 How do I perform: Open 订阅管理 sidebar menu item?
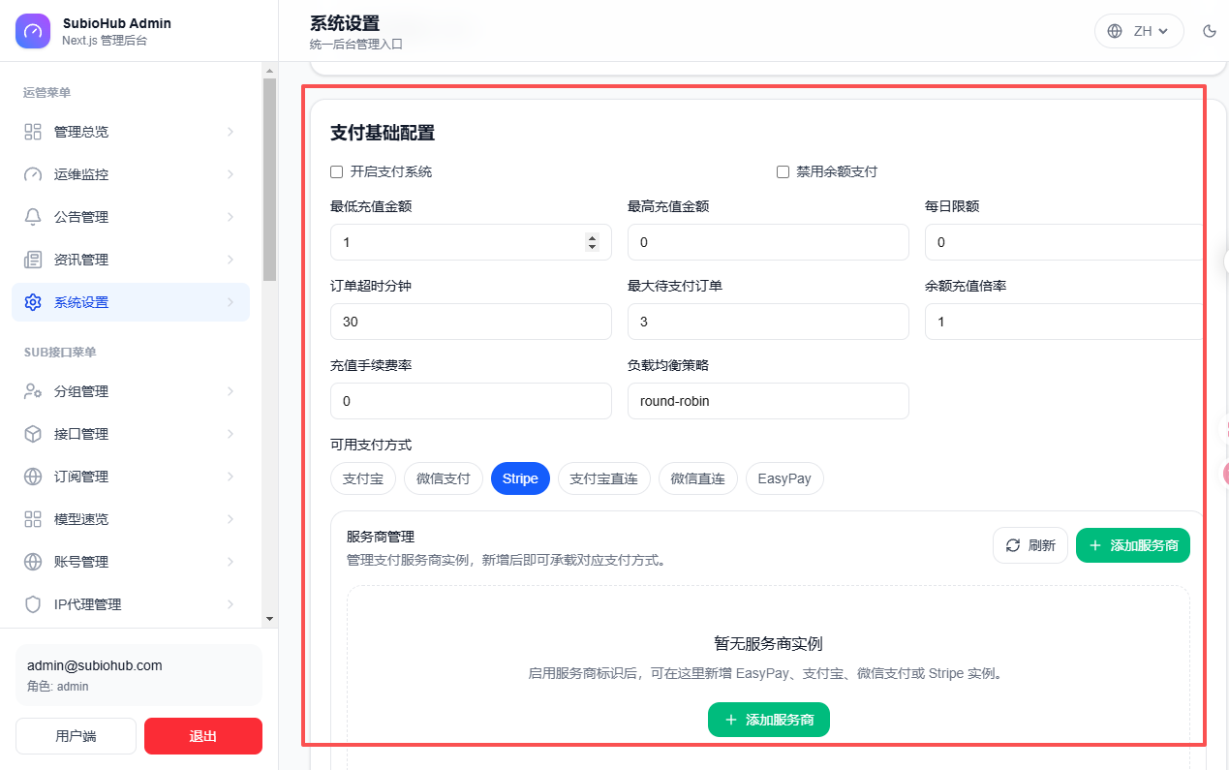point(131,477)
